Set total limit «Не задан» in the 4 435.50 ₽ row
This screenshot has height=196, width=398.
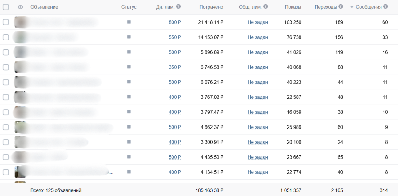coord(258,157)
